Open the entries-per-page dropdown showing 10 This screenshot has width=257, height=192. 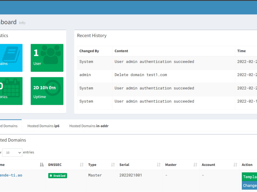(12, 152)
